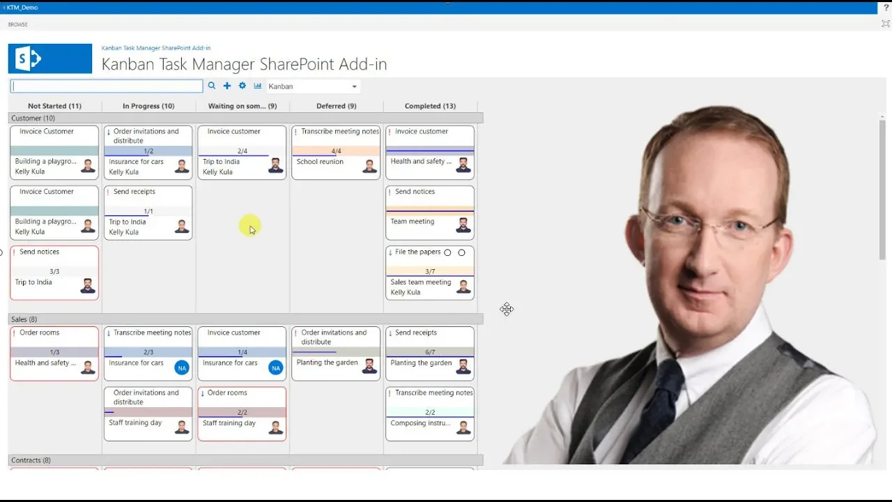This screenshot has width=892, height=502.
Task: Click 4/4 progress bar on School reunion card
Action: point(336,151)
